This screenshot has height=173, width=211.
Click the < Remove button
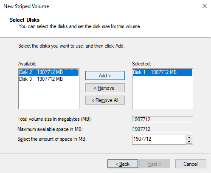(105, 88)
